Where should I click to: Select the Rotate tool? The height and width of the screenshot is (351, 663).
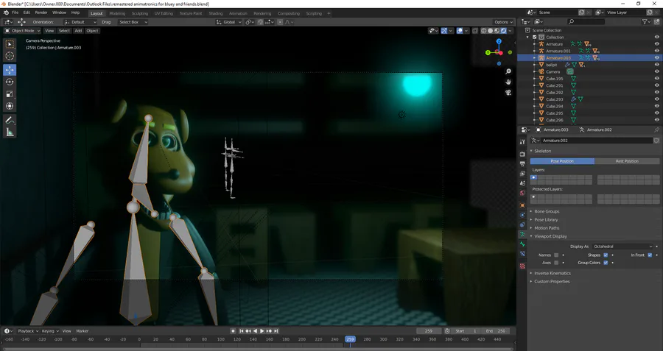pos(10,82)
